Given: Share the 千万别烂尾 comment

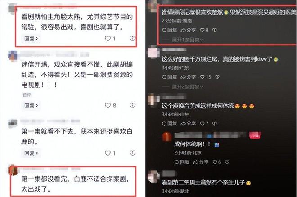Looking at the screenshot, I should 188,77.
